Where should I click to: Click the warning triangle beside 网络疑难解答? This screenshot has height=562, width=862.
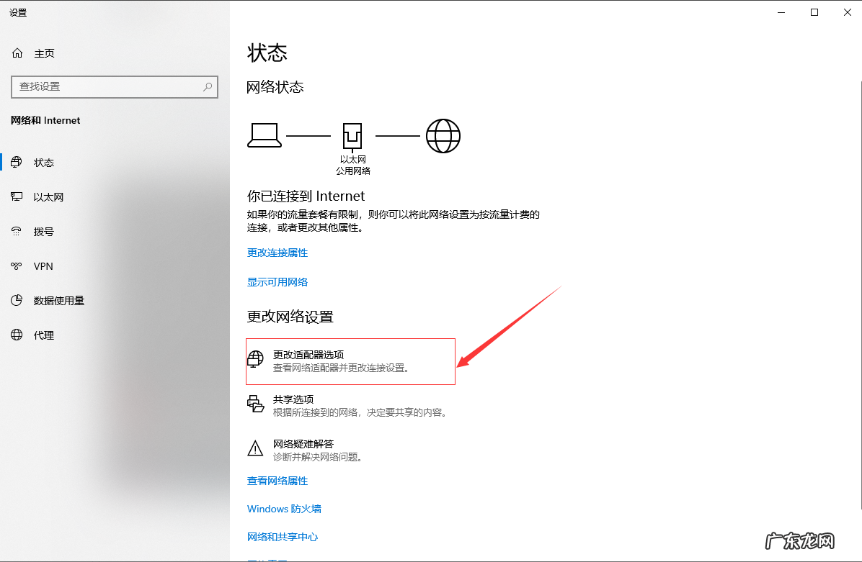point(256,448)
